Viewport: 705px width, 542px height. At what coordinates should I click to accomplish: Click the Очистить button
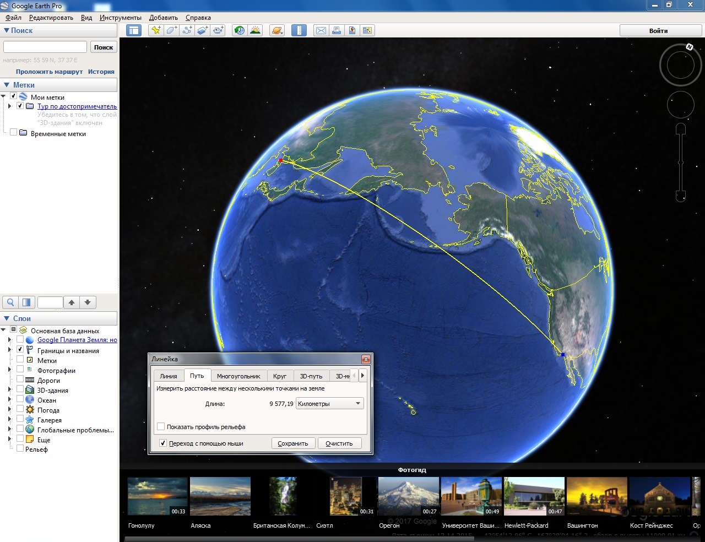point(339,443)
